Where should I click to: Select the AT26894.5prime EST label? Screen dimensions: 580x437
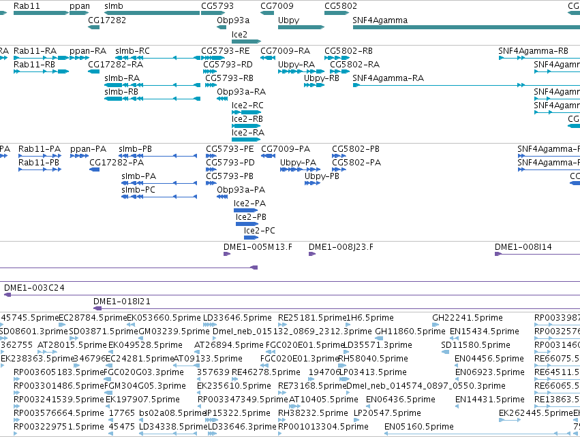click(x=229, y=345)
